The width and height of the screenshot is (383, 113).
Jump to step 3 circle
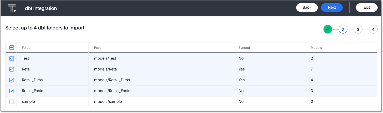[358, 29]
